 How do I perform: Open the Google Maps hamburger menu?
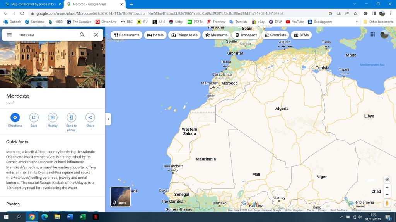(x=9, y=35)
